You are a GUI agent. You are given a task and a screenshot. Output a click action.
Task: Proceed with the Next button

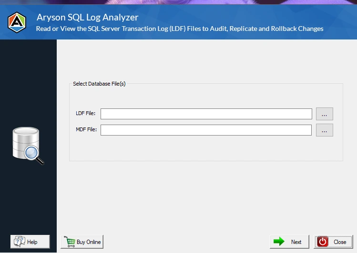point(290,242)
